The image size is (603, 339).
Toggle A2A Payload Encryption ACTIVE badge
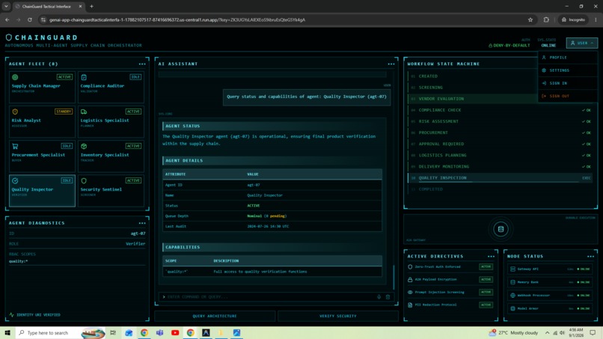point(486,279)
